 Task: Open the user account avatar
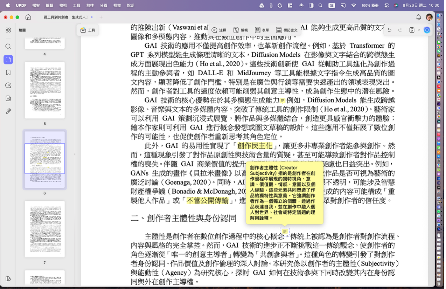click(x=429, y=17)
